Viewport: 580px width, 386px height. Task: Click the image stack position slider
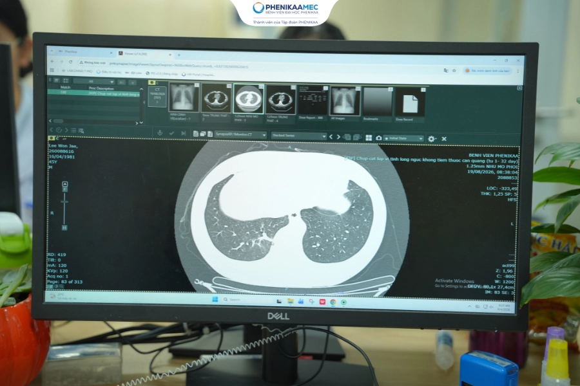tap(64, 201)
